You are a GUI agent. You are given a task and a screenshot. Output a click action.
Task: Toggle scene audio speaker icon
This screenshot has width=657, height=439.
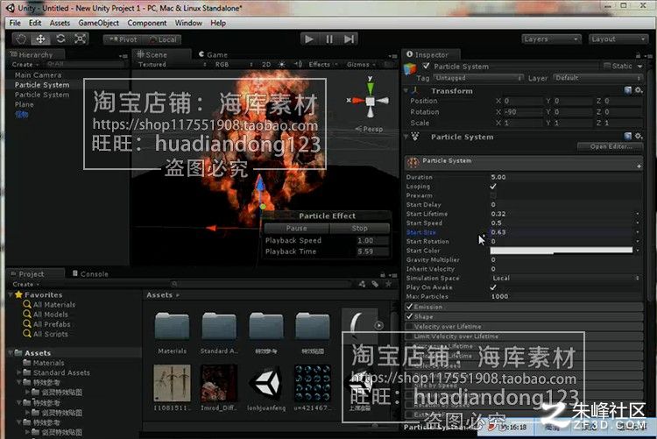click(x=298, y=64)
